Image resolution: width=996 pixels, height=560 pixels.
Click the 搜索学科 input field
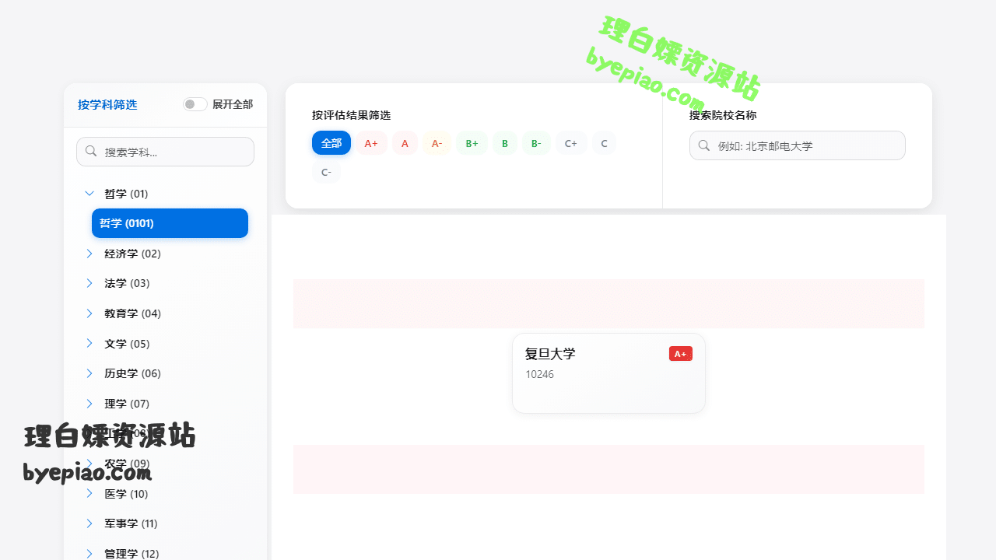165,152
